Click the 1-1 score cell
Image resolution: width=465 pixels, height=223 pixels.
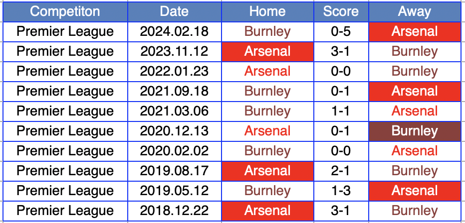point(341,111)
